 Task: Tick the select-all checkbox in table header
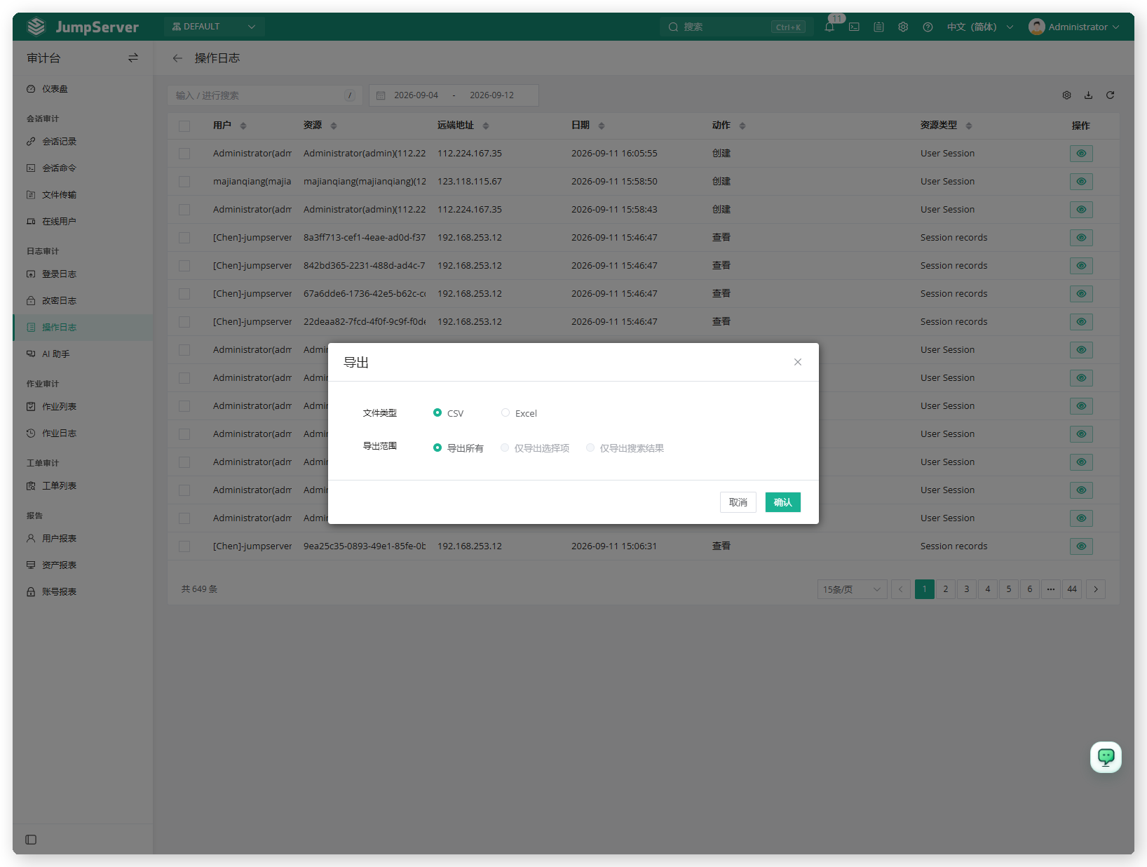click(x=184, y=126)
